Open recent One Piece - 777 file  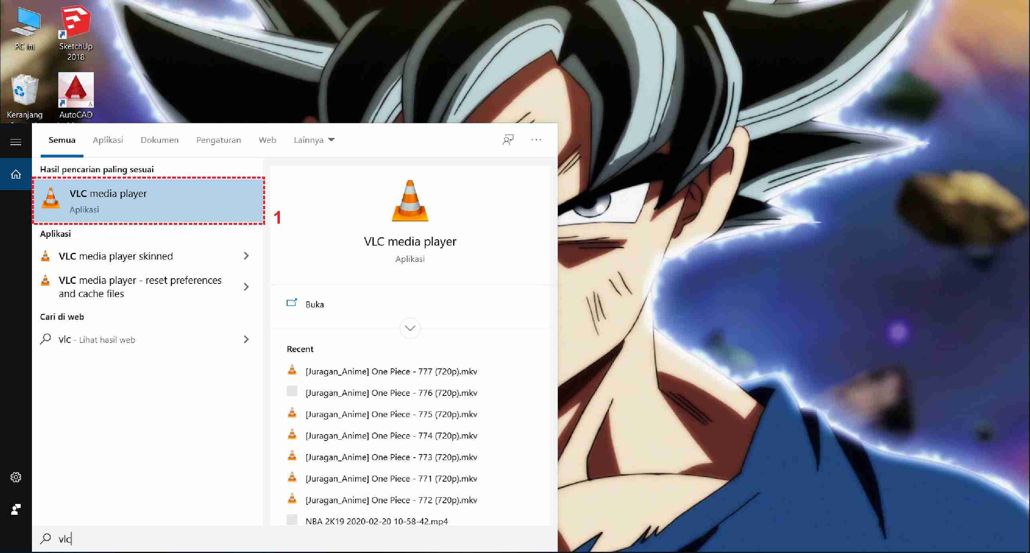click(391, 371)
